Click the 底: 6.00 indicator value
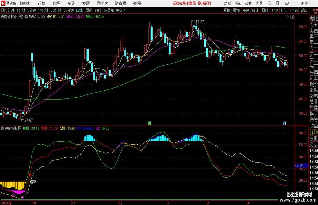 coord(103,128)
